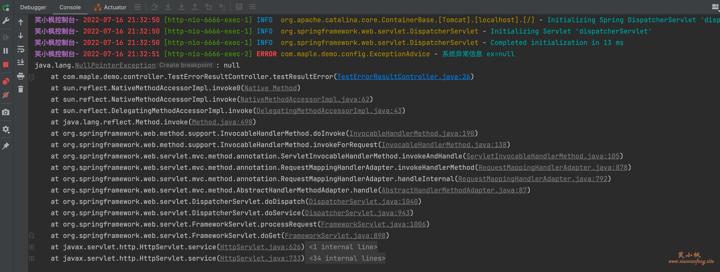Open DispatcherServlet.java:1040 link

(363, 202)
